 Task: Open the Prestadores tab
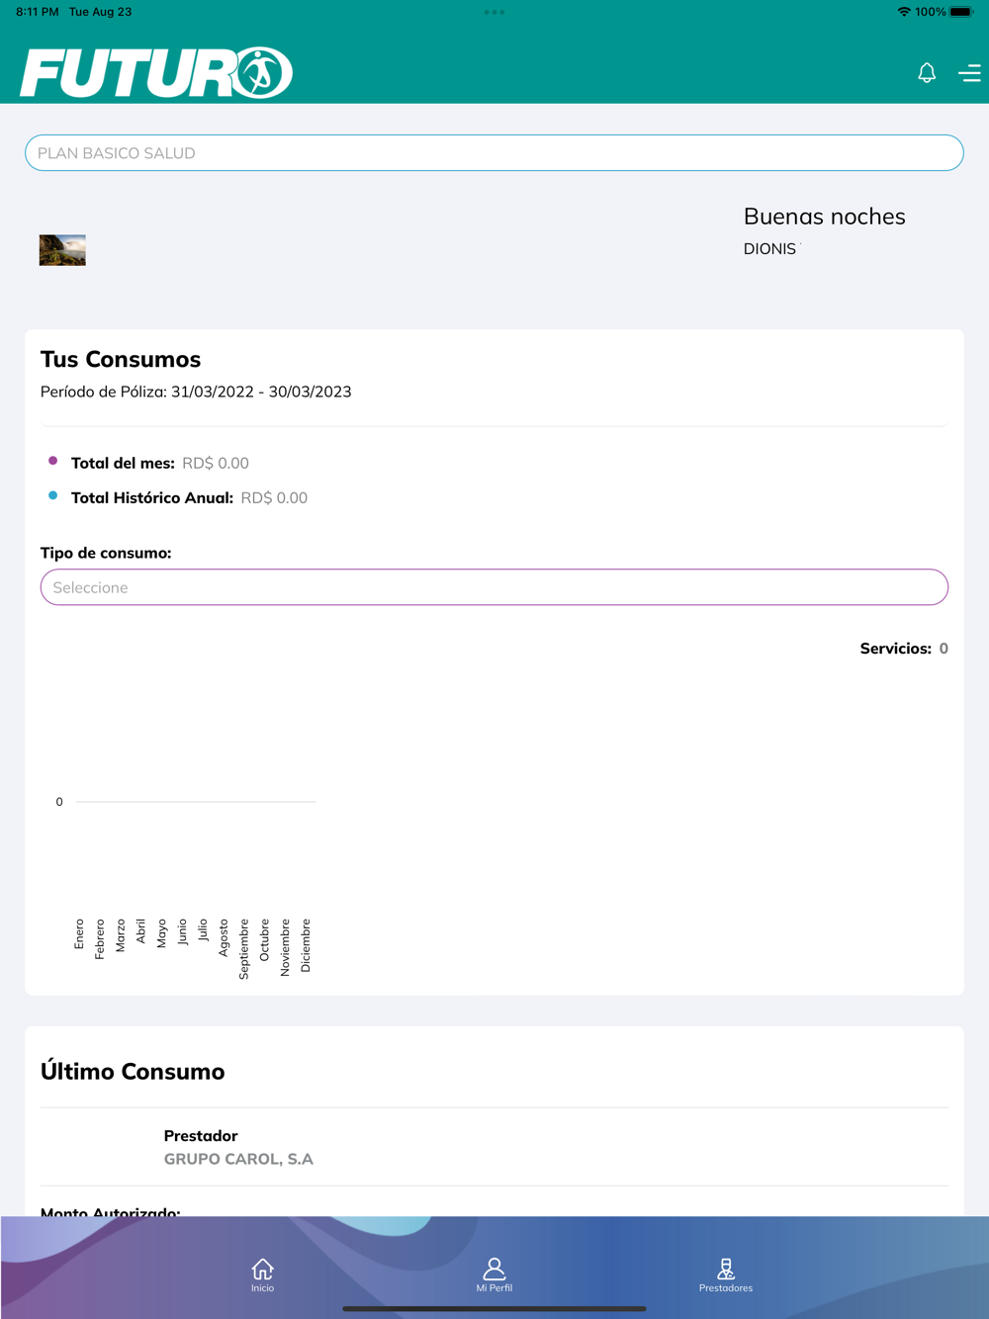726,1275
